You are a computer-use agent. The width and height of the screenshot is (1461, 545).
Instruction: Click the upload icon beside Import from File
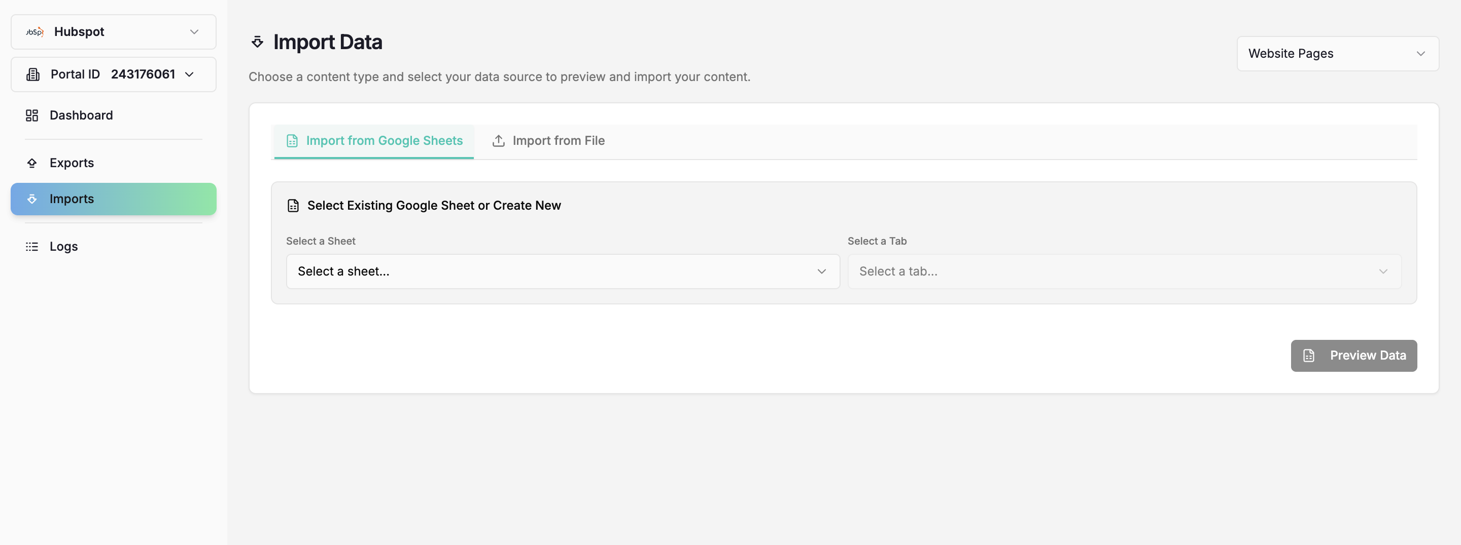click(x=499, y=140)
